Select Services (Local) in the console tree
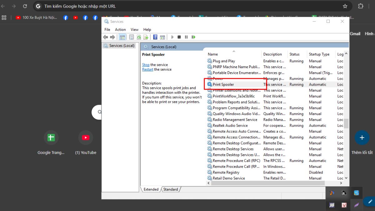The image size is (375, 211). tap(119, 46)
